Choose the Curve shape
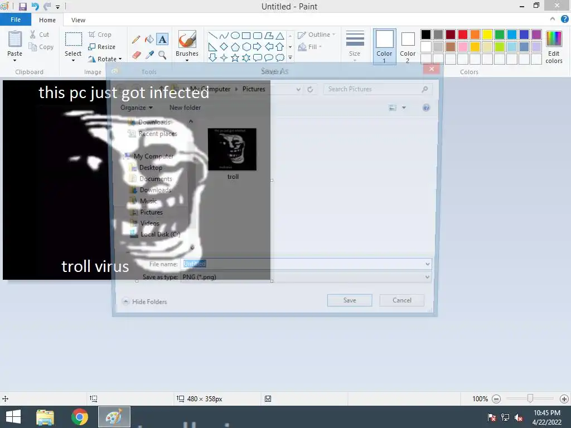This screenshot has width=571, height=428. pyautogui.click(x=224, y=35)
